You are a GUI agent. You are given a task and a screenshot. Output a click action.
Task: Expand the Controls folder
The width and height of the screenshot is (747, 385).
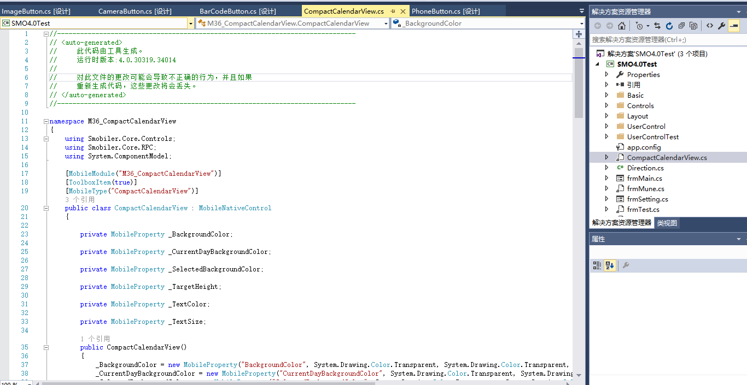point(606,106)
